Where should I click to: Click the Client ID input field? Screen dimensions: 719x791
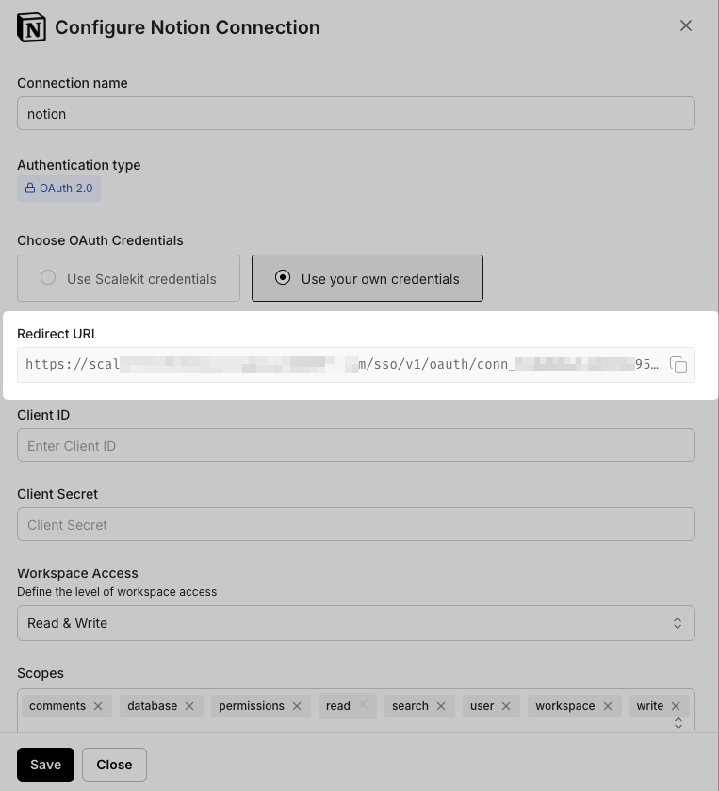355,446
